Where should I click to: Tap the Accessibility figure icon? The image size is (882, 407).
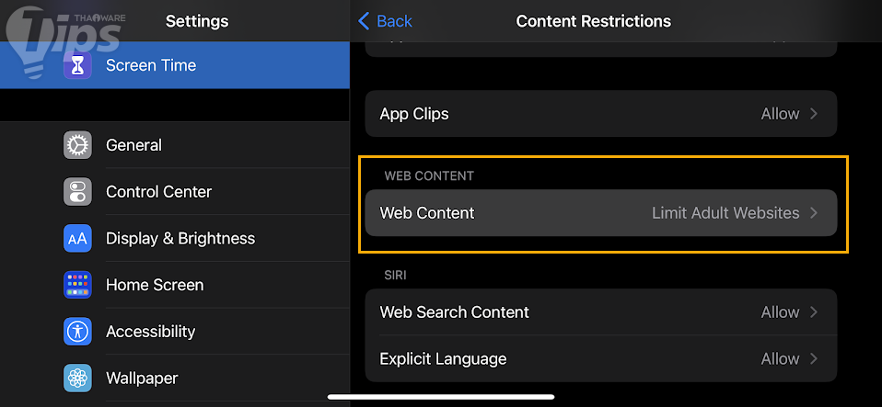[x=77, y=332]
